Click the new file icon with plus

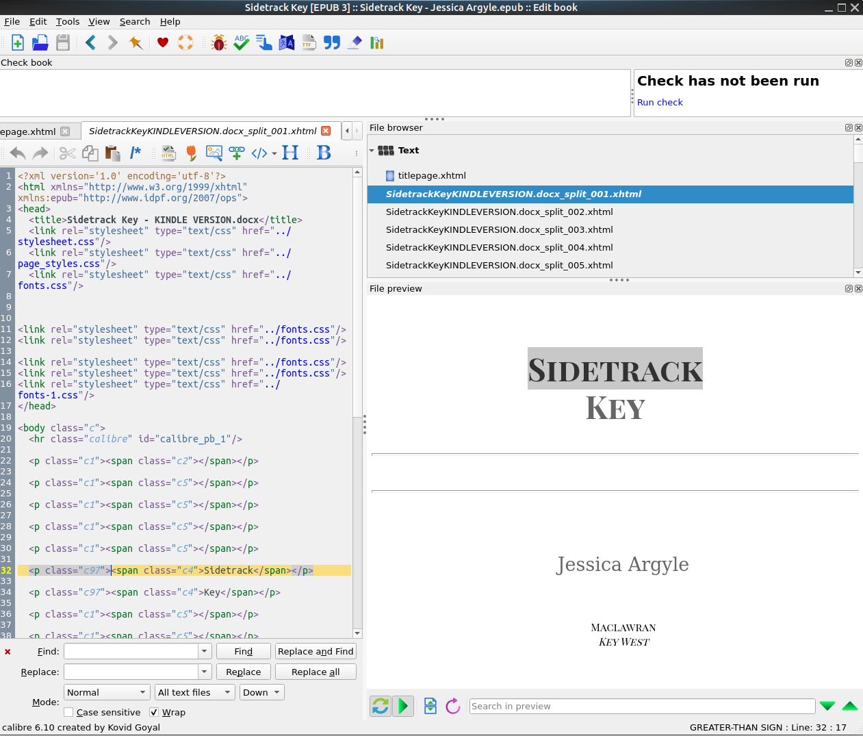[x=18, y=43]
